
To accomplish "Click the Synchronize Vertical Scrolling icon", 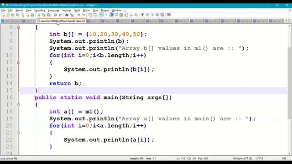I will [x=90, y=15].
